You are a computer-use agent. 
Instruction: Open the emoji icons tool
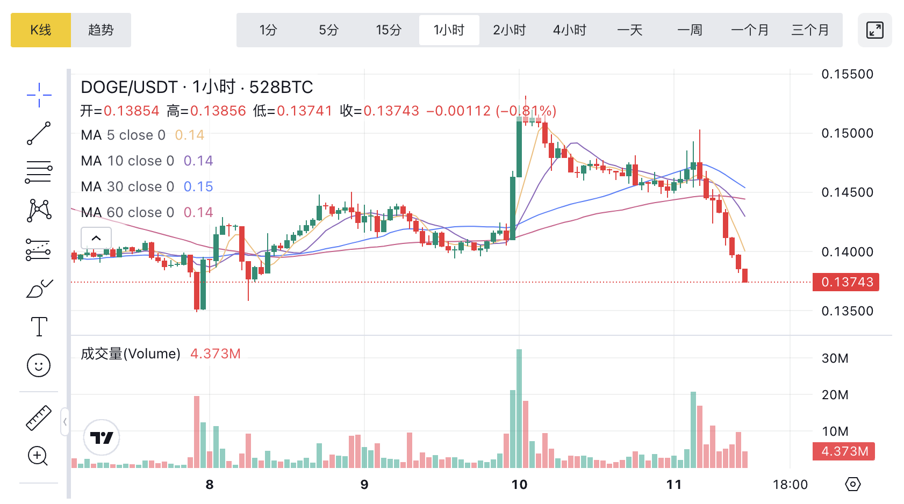[x=39, y=365]
